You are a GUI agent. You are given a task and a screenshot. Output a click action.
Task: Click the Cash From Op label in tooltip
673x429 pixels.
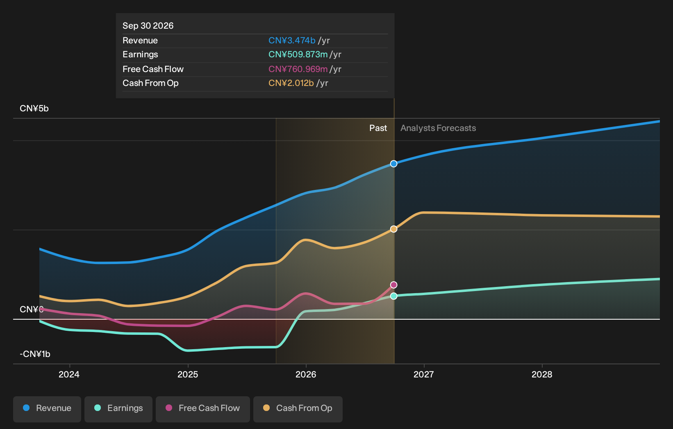(x=150, y=83)
